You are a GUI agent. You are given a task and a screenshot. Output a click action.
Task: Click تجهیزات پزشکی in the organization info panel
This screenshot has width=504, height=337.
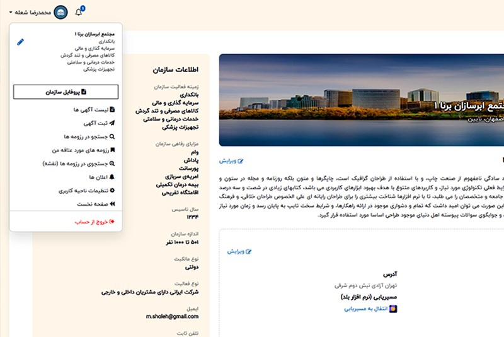180,127
